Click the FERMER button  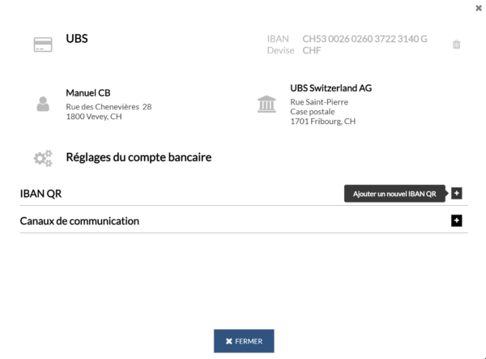point(244,341)
